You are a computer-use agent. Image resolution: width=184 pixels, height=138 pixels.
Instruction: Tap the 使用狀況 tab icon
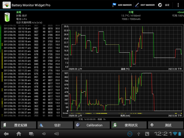(x=115, y=125)
